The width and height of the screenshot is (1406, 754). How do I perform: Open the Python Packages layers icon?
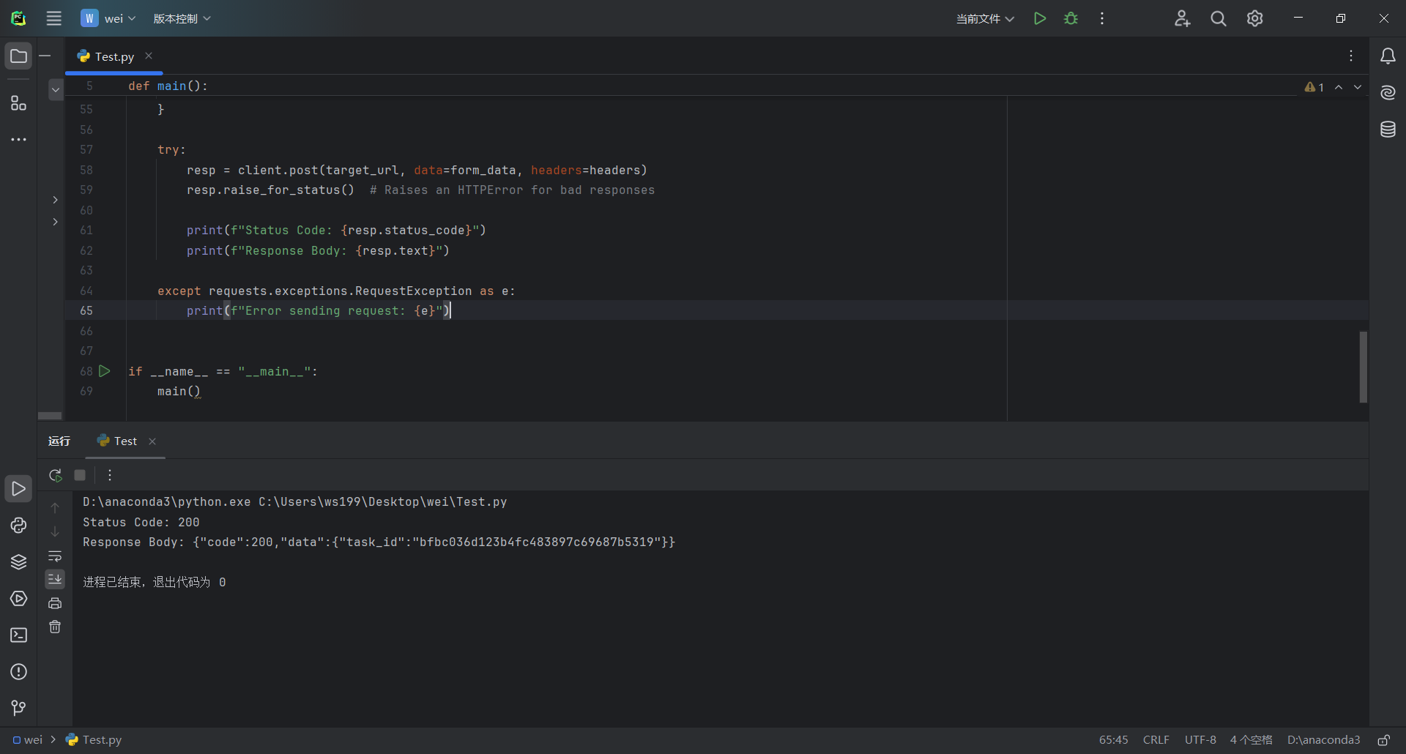18,562
